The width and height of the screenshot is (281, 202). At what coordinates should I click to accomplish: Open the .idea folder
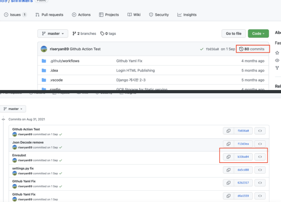(x=54, y=70)
